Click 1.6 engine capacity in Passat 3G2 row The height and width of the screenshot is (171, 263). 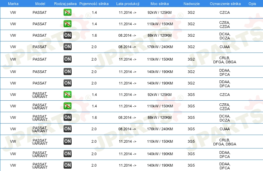(x=94, y=35)
